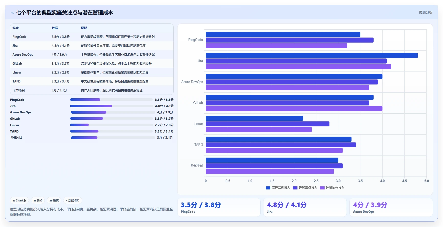The width and height of the screenshot is (443, 227).
Task: Click the table description starting with 流水线和安全治理
Action: point(116,64)
